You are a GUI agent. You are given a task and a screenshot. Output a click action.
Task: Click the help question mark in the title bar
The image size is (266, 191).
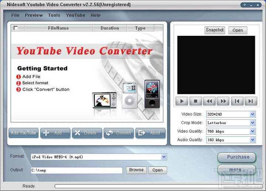pyautogui.click(x=245, y=5)
